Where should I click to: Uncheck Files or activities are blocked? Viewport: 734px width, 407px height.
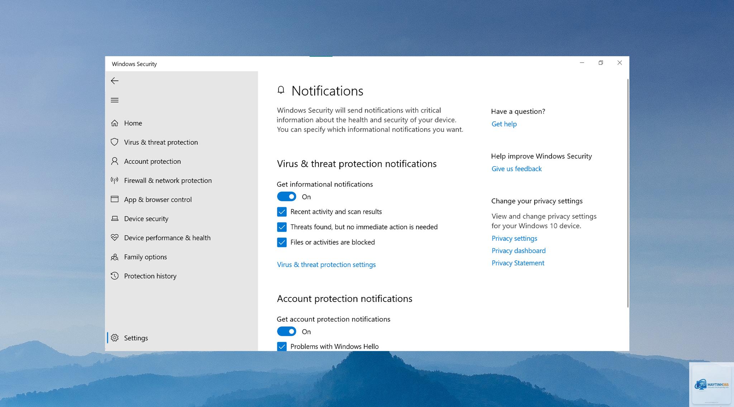[282, 243]
